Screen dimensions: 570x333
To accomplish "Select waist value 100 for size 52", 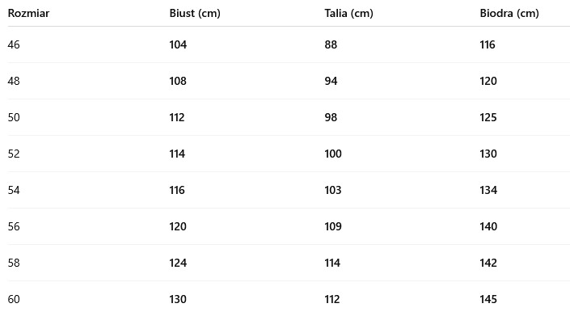I will click(333, 154).
